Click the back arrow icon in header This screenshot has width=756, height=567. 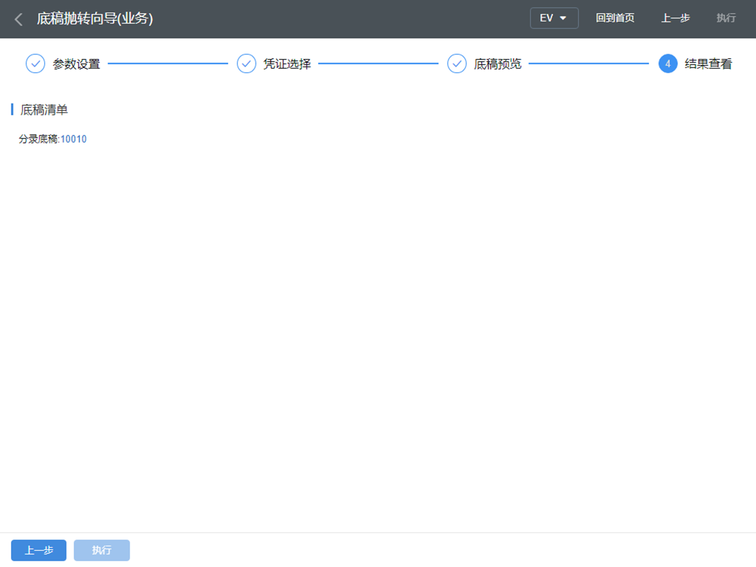[x=19, y=19]
